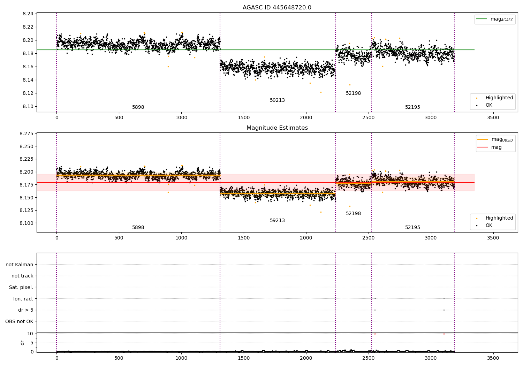
Task: Click the obsid label 59213 in top plot
Action: pyautogui.click(x=277, y=100)
